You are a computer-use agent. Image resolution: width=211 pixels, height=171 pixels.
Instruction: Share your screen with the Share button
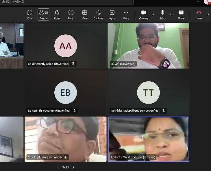(181, 14)
